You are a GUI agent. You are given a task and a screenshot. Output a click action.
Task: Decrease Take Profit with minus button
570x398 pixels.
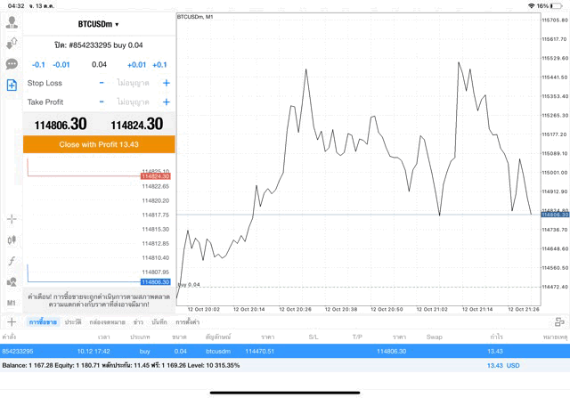pyautogui.click(x=102, y=102)
